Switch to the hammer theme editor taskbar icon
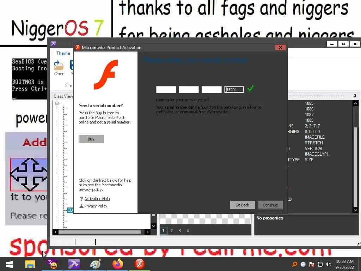The height and width of the screenshot is (271, 361). tap(74, 264)
